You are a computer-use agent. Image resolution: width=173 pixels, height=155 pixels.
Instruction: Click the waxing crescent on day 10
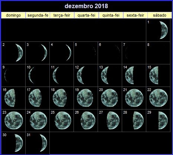31,75
